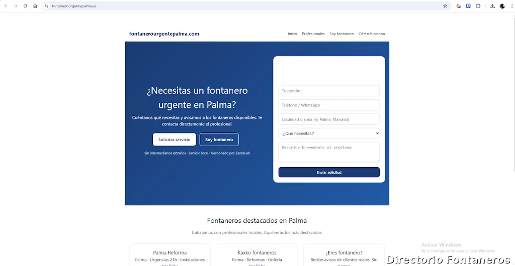
Task: Open the browser home icon
Action: click(35, 6)
